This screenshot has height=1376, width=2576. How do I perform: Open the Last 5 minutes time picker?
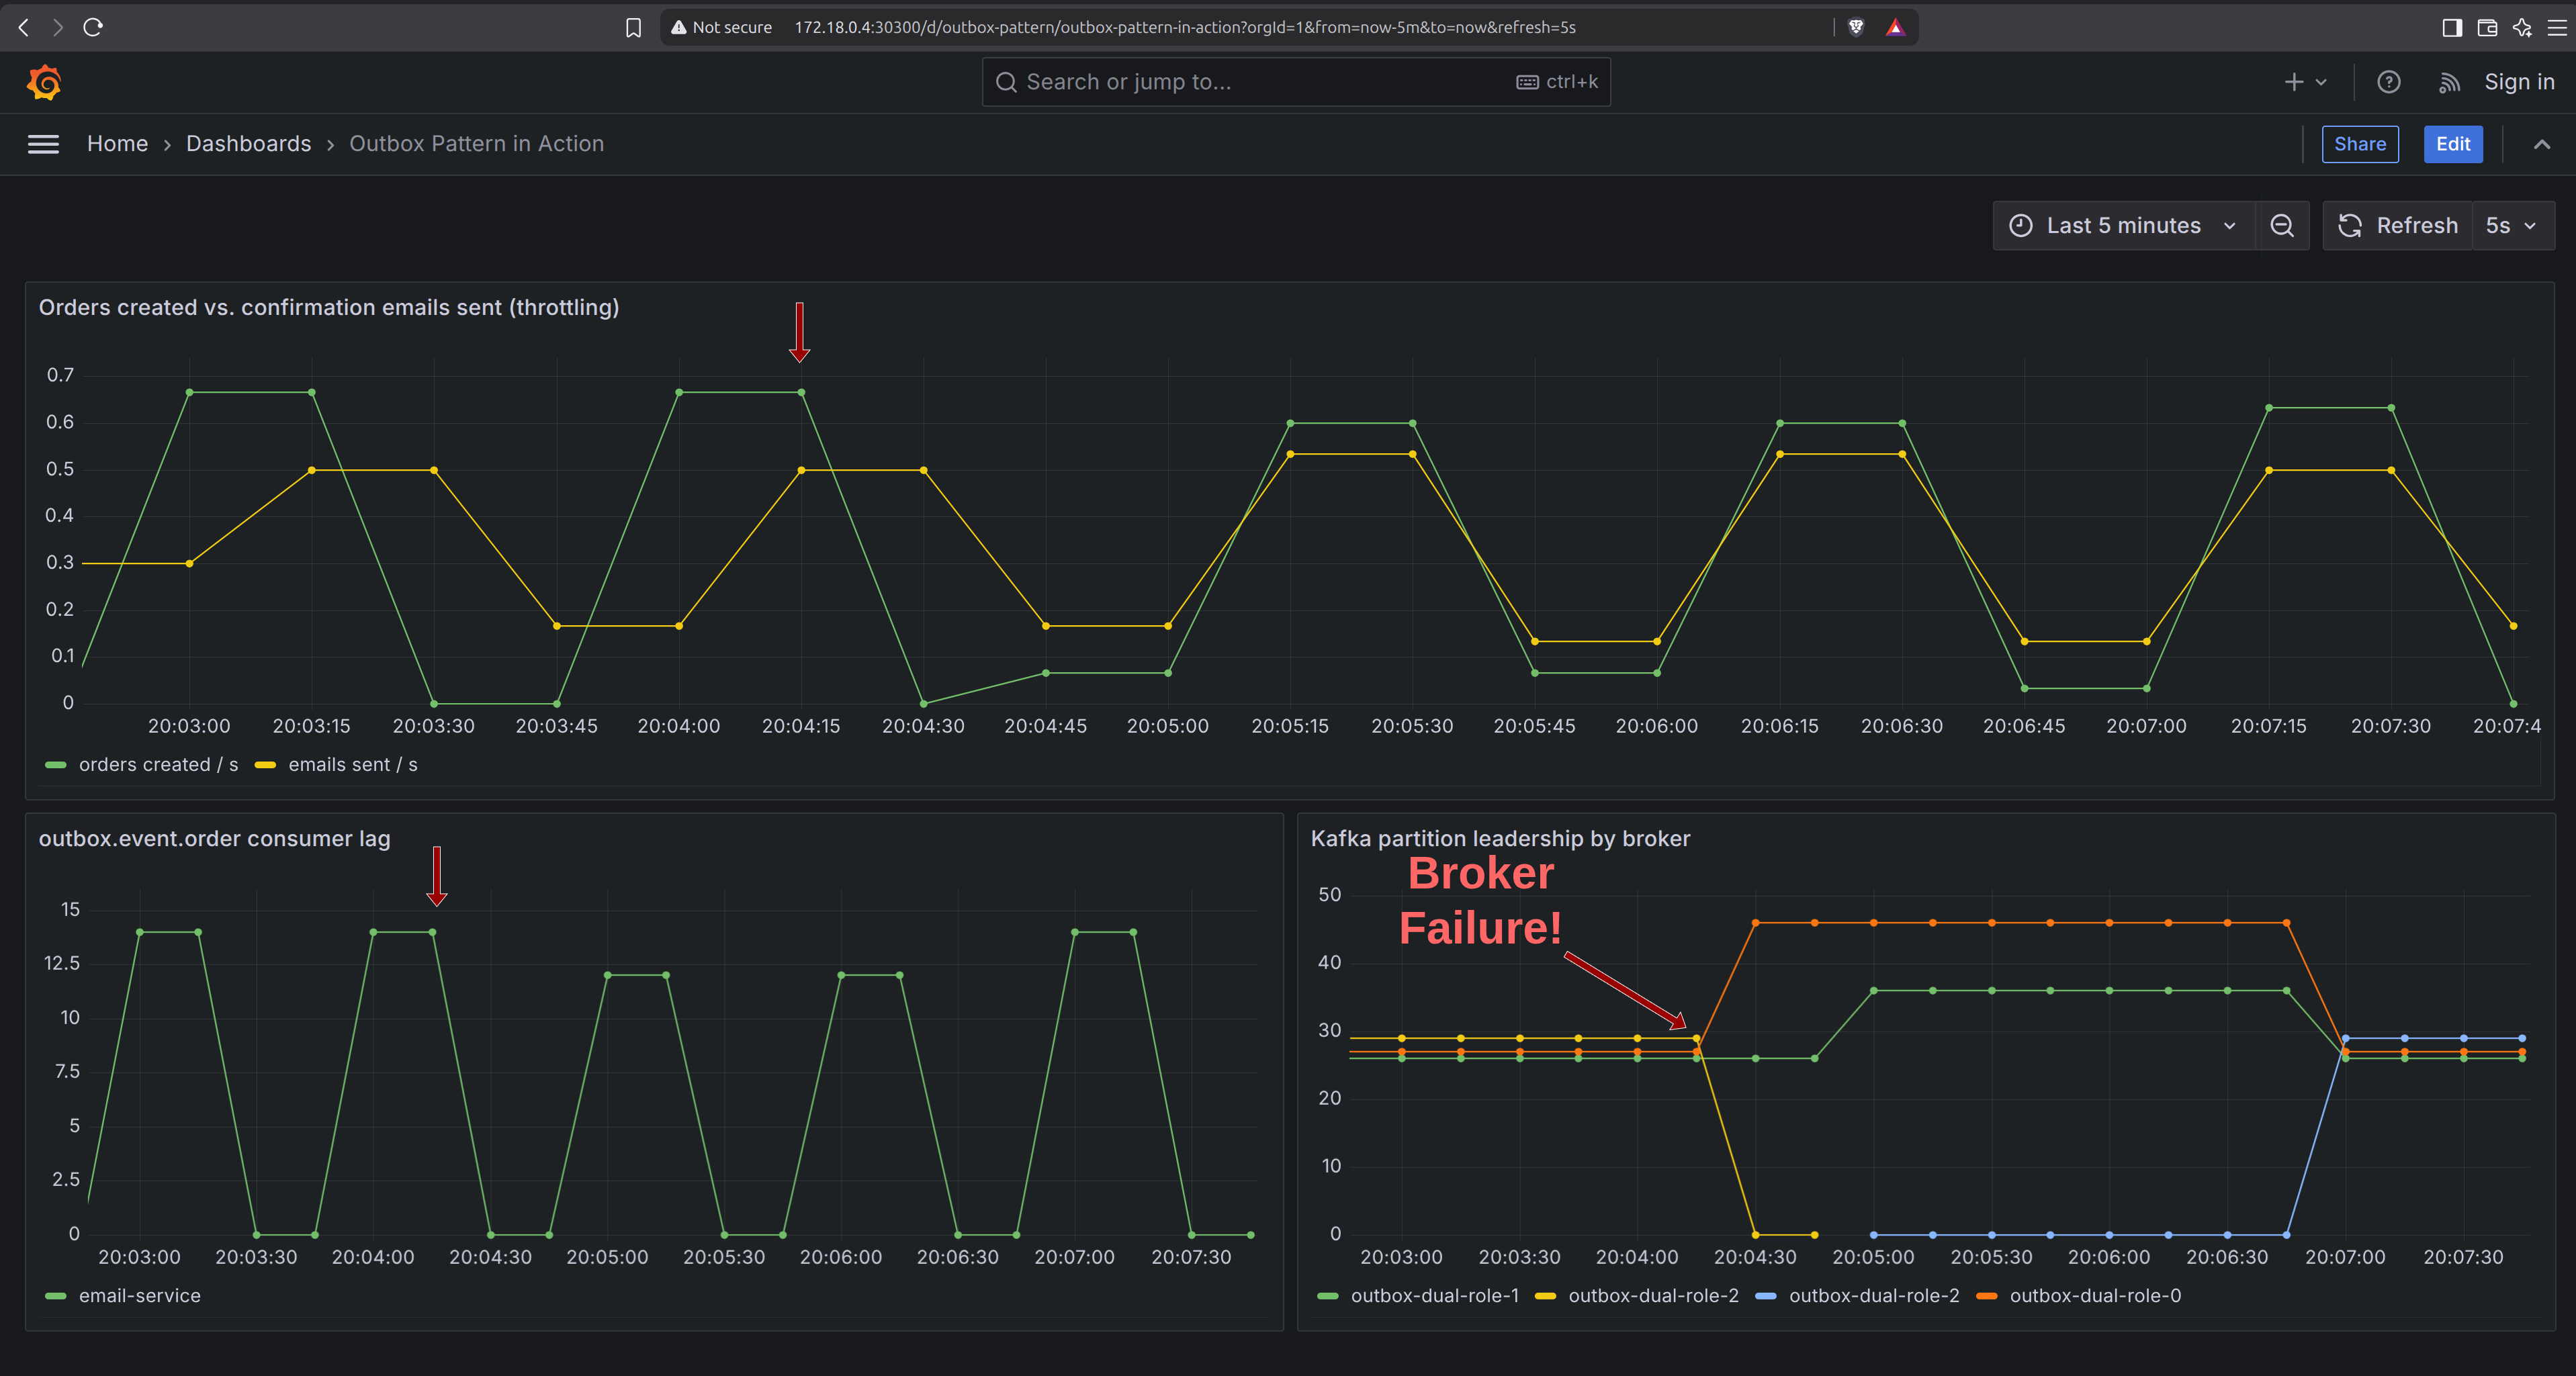2123,226
